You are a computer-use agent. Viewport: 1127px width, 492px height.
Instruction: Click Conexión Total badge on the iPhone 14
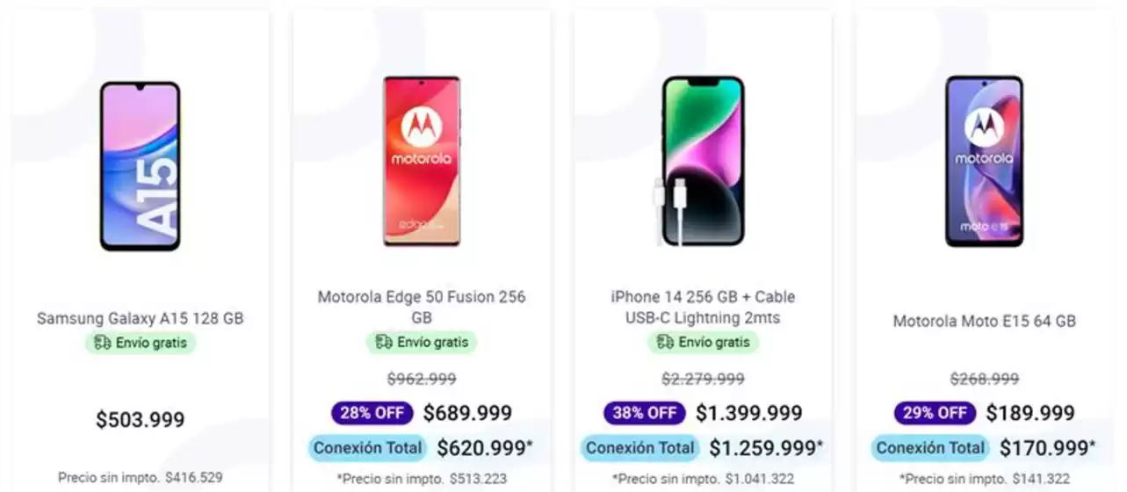point(640,448)
